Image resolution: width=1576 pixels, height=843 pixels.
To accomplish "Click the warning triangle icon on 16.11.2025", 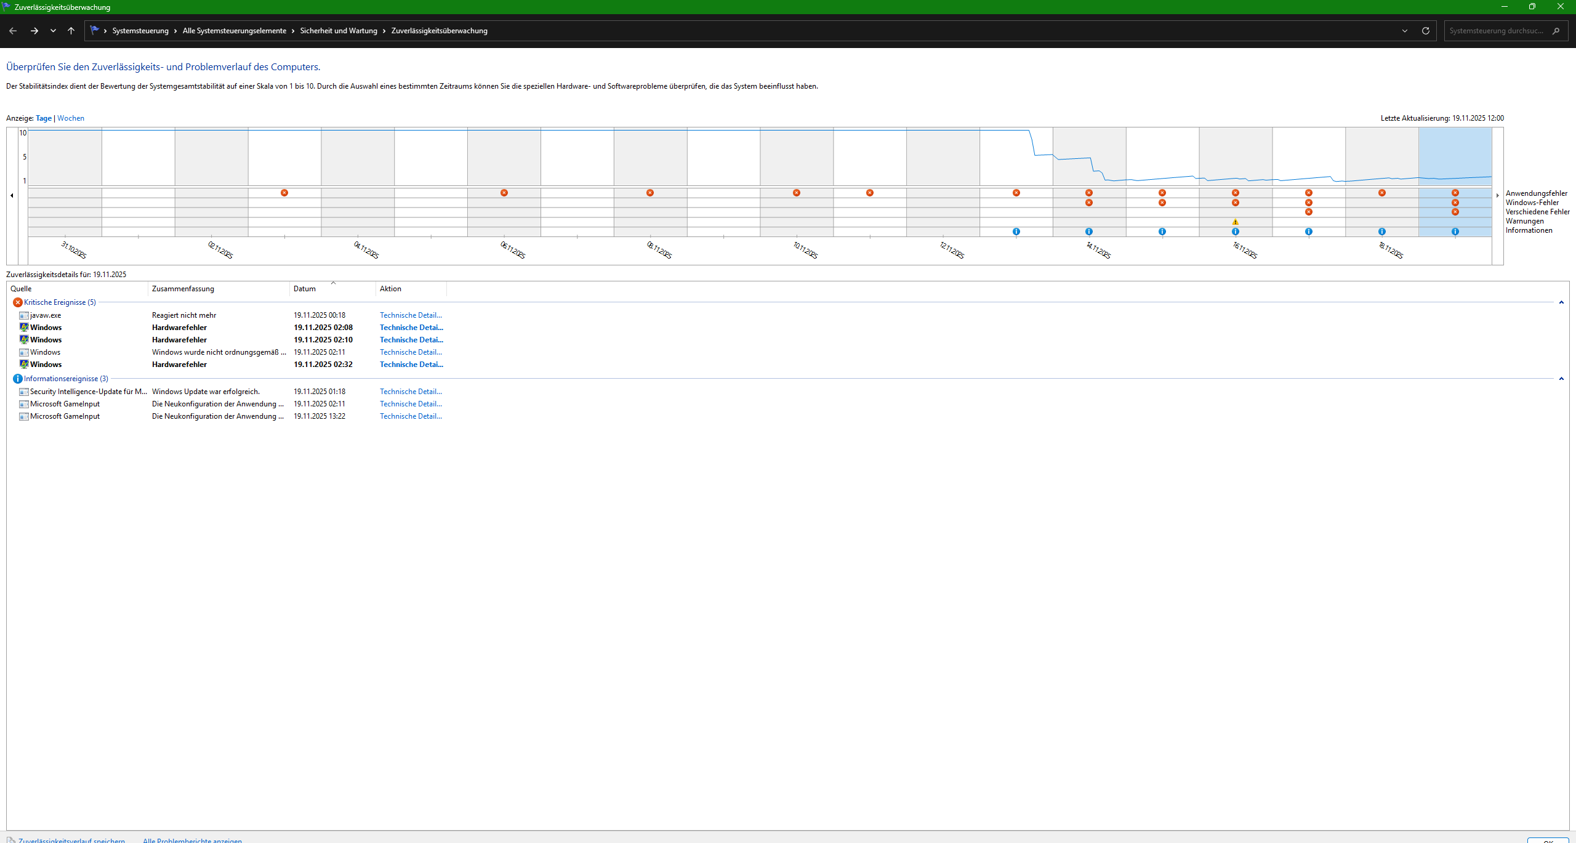I will click(x=1235, y=222).
